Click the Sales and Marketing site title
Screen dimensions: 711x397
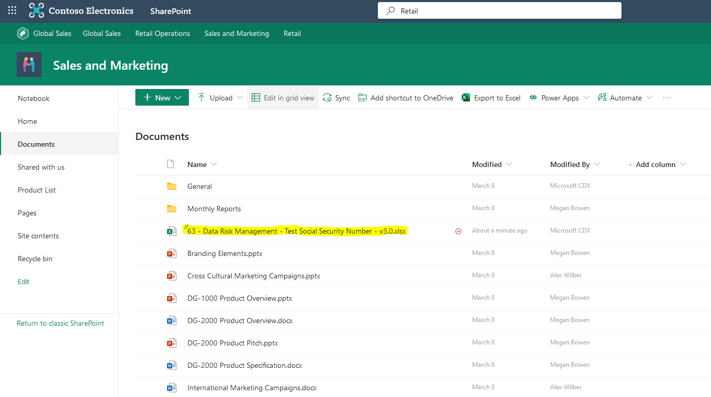pos(110,65)
